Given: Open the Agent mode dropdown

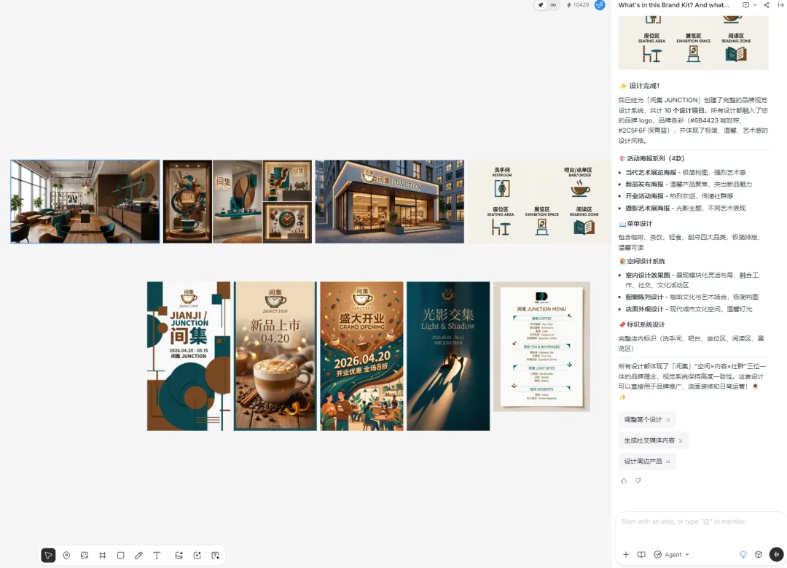Looking at the screenshot, I should pyautogui.click(x=672, y=554).
